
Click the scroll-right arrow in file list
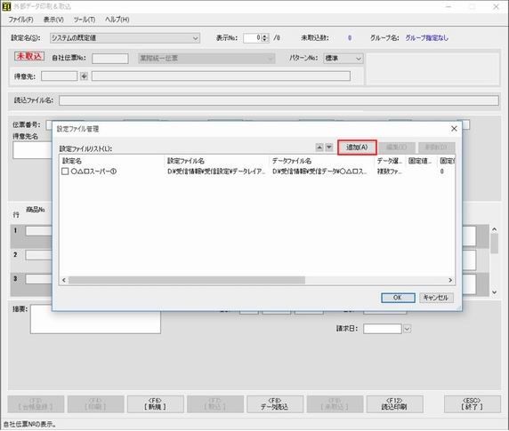pyautogui.click(x=450, y=280)
